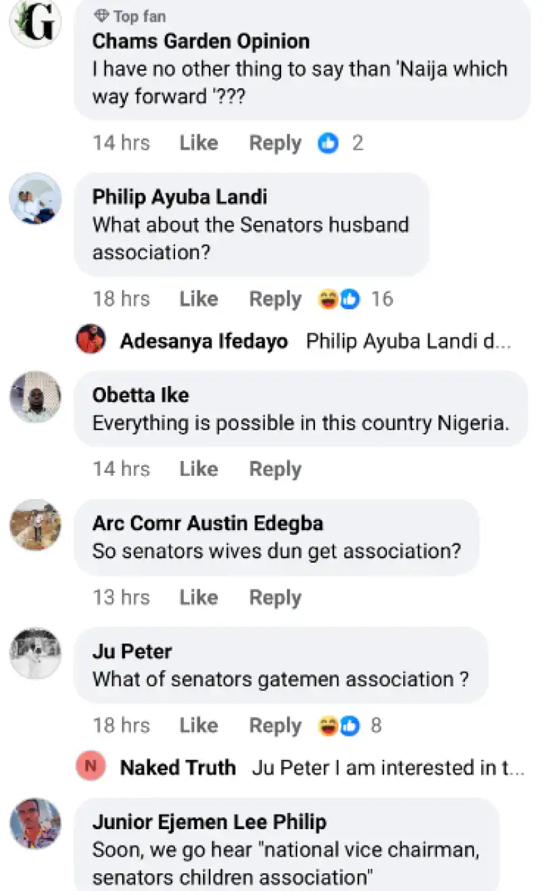Click Philip Ayuba Landi's avatar
The height and width of the screenshot is (891, 543).
click(x=35, y=198)
